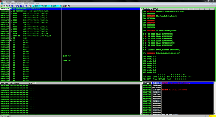Image resolution: width=216 pixels, height=117 pixels.
Task: Select the DB 59 line with CHAR 'Y'
Action: (70, 60)
